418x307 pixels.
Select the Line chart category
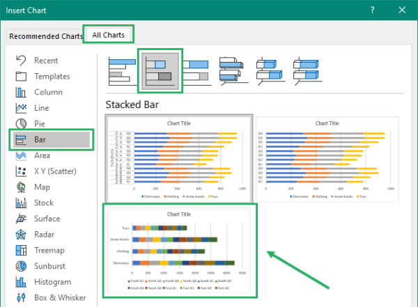click(x=42, y=108)
